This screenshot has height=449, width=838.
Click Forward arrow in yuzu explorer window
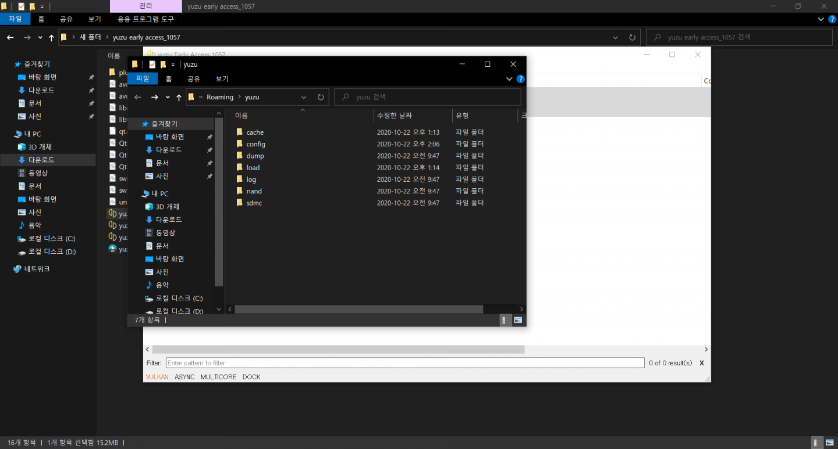154,97
